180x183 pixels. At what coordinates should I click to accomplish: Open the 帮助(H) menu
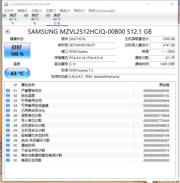point(79,11)
